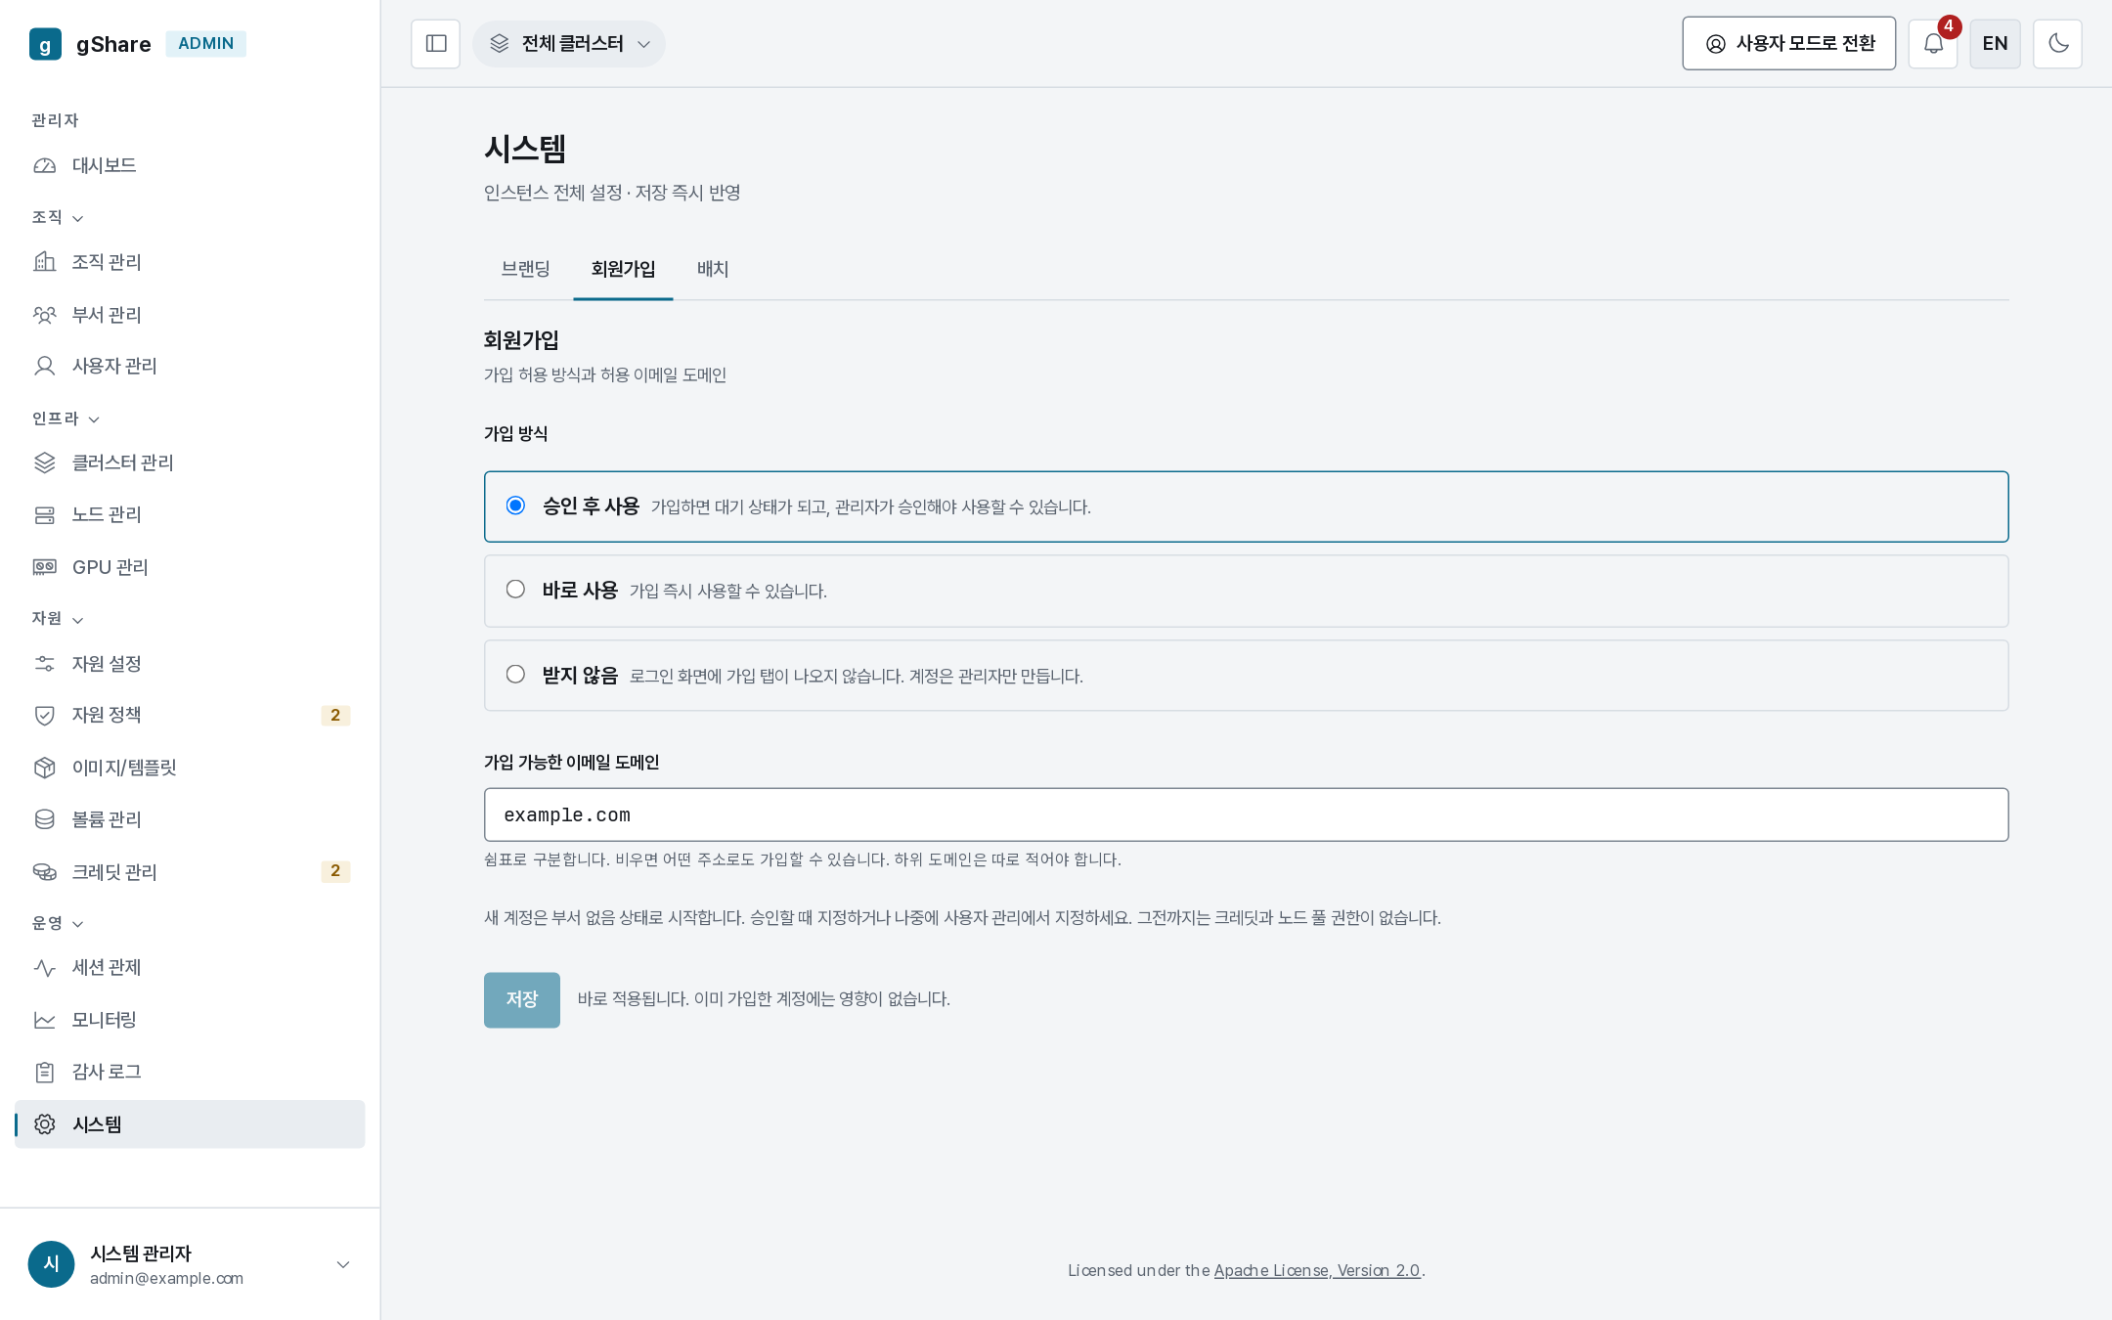The height and width of the screenshot is (1320, 2112).
Task: Click the 저장 button
Action: 522,999
